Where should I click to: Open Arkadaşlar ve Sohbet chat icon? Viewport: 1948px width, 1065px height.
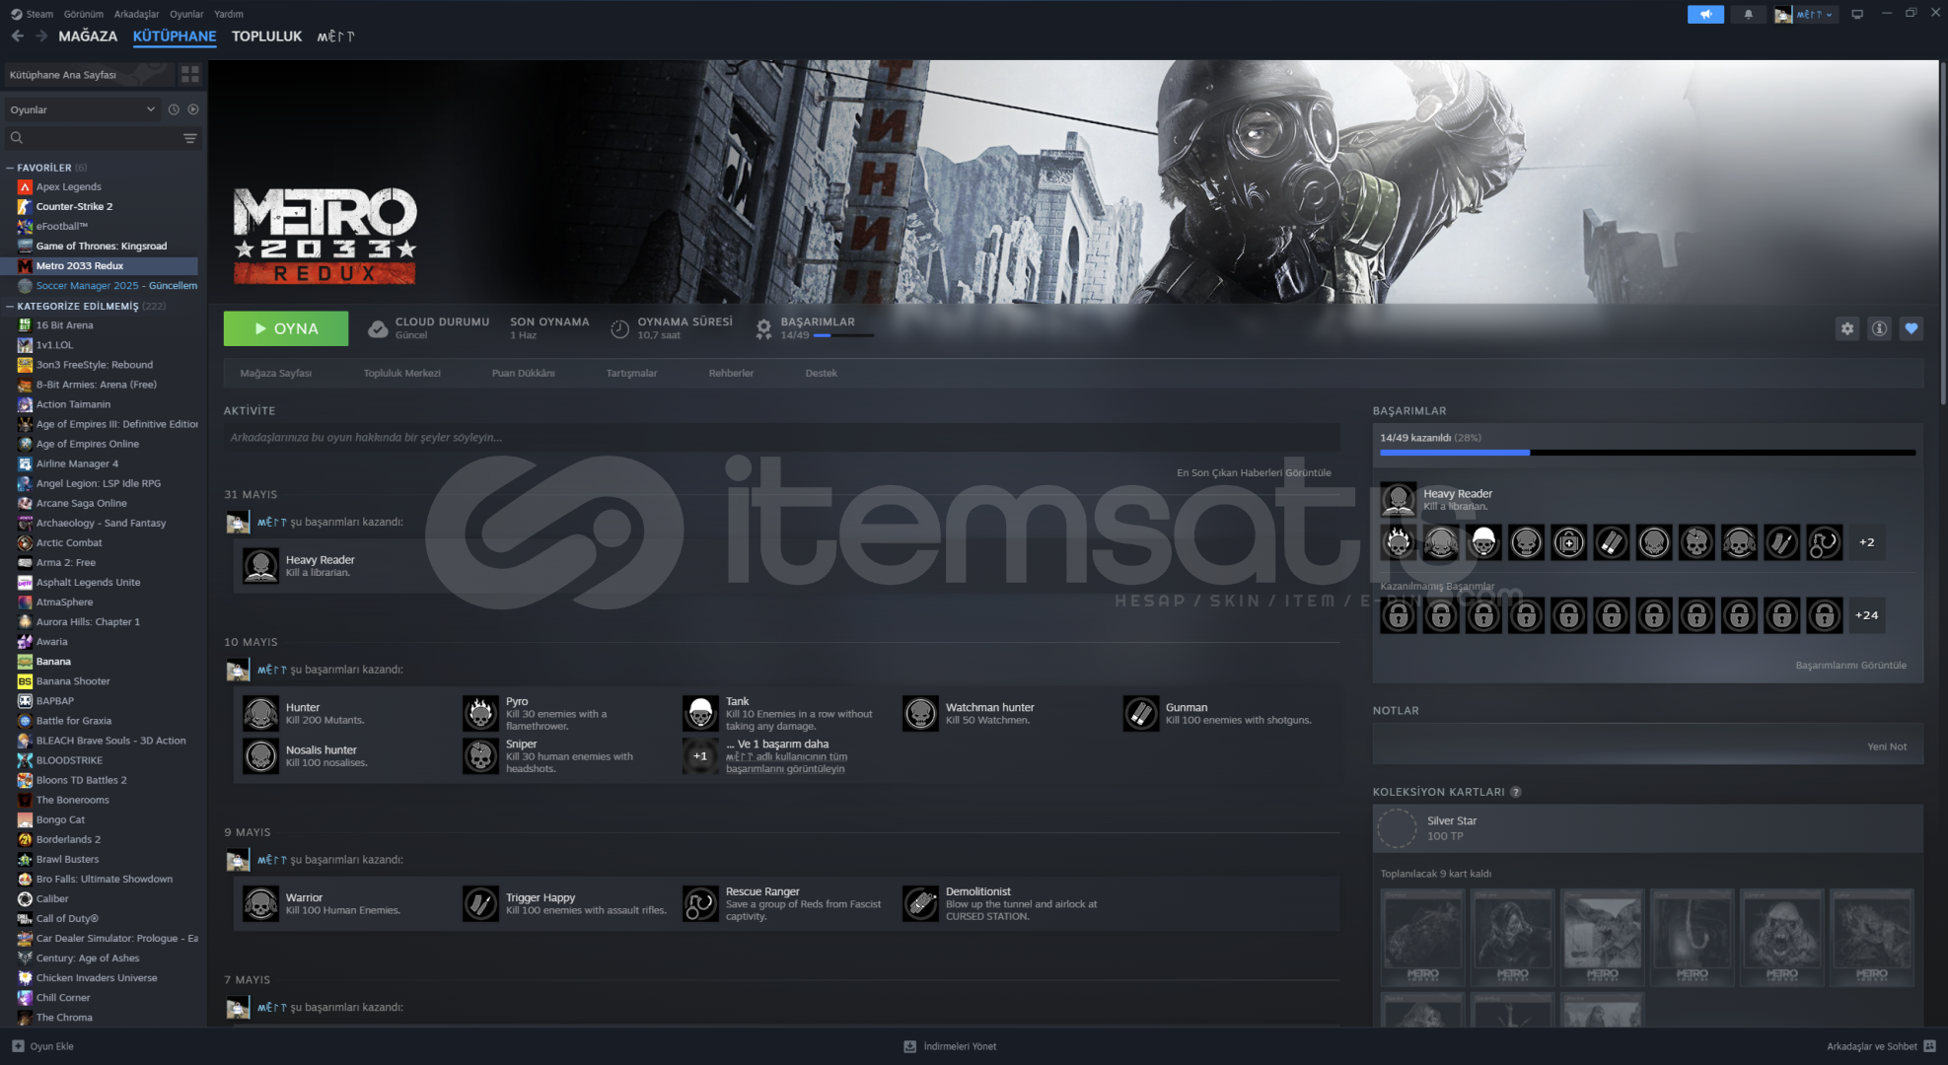1929,1046
